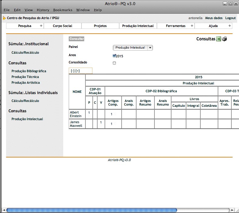Open the Projetos navigation tab

pos(100,26)
